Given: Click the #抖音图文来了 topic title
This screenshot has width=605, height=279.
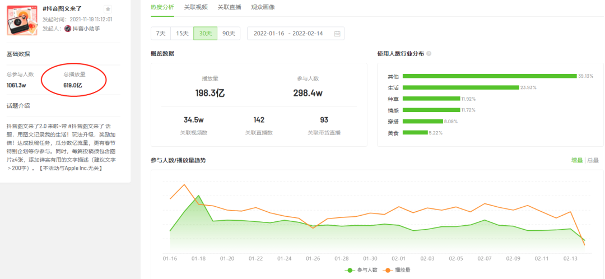Looking at the screenshot, I should (x=62, y=8).
